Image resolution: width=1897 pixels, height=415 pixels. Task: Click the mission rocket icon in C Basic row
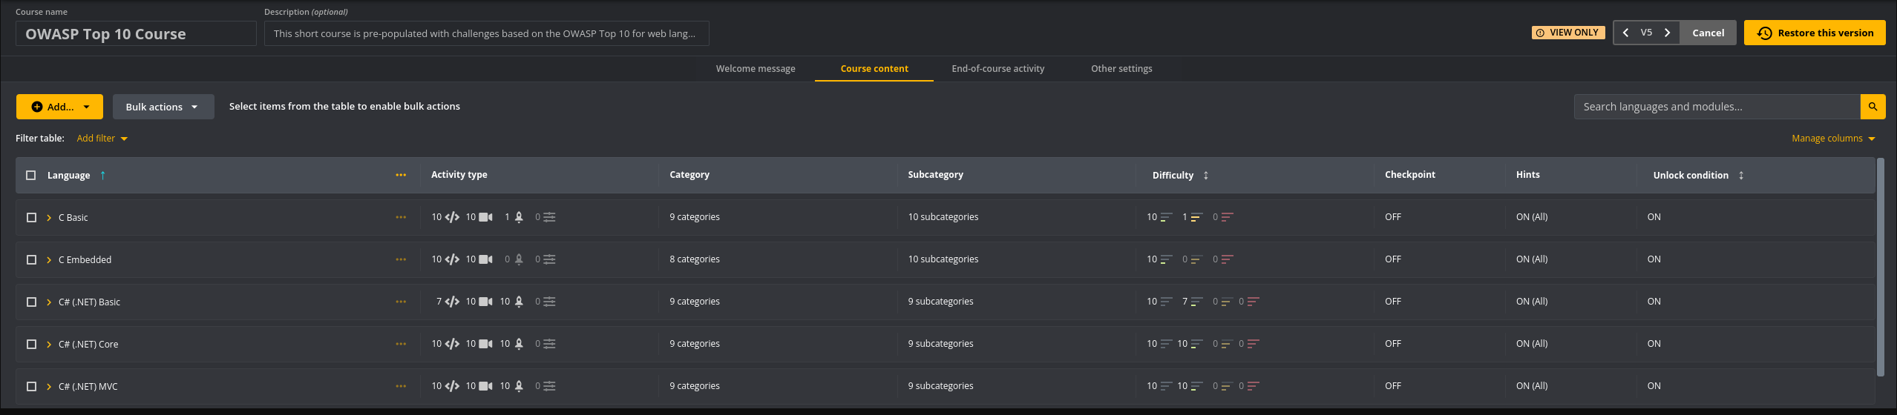pos(519,217)
